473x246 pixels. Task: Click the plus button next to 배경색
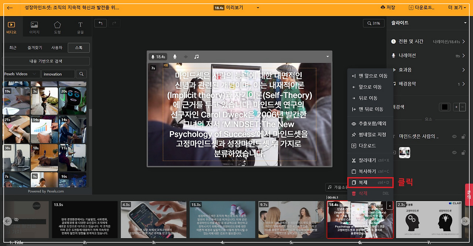pyautogui.click(x=456, y=107)
